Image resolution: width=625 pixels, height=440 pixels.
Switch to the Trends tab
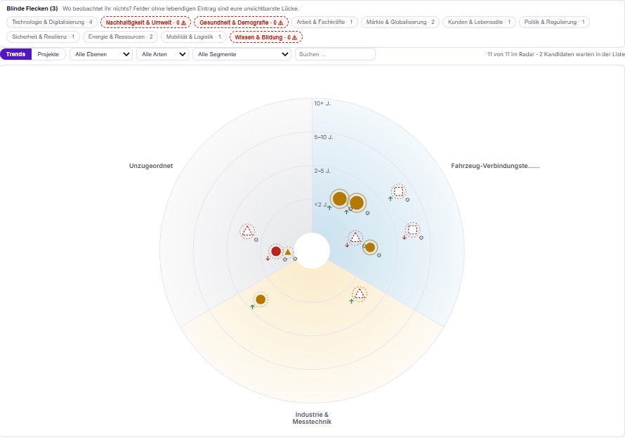click(x=16, y=54)
